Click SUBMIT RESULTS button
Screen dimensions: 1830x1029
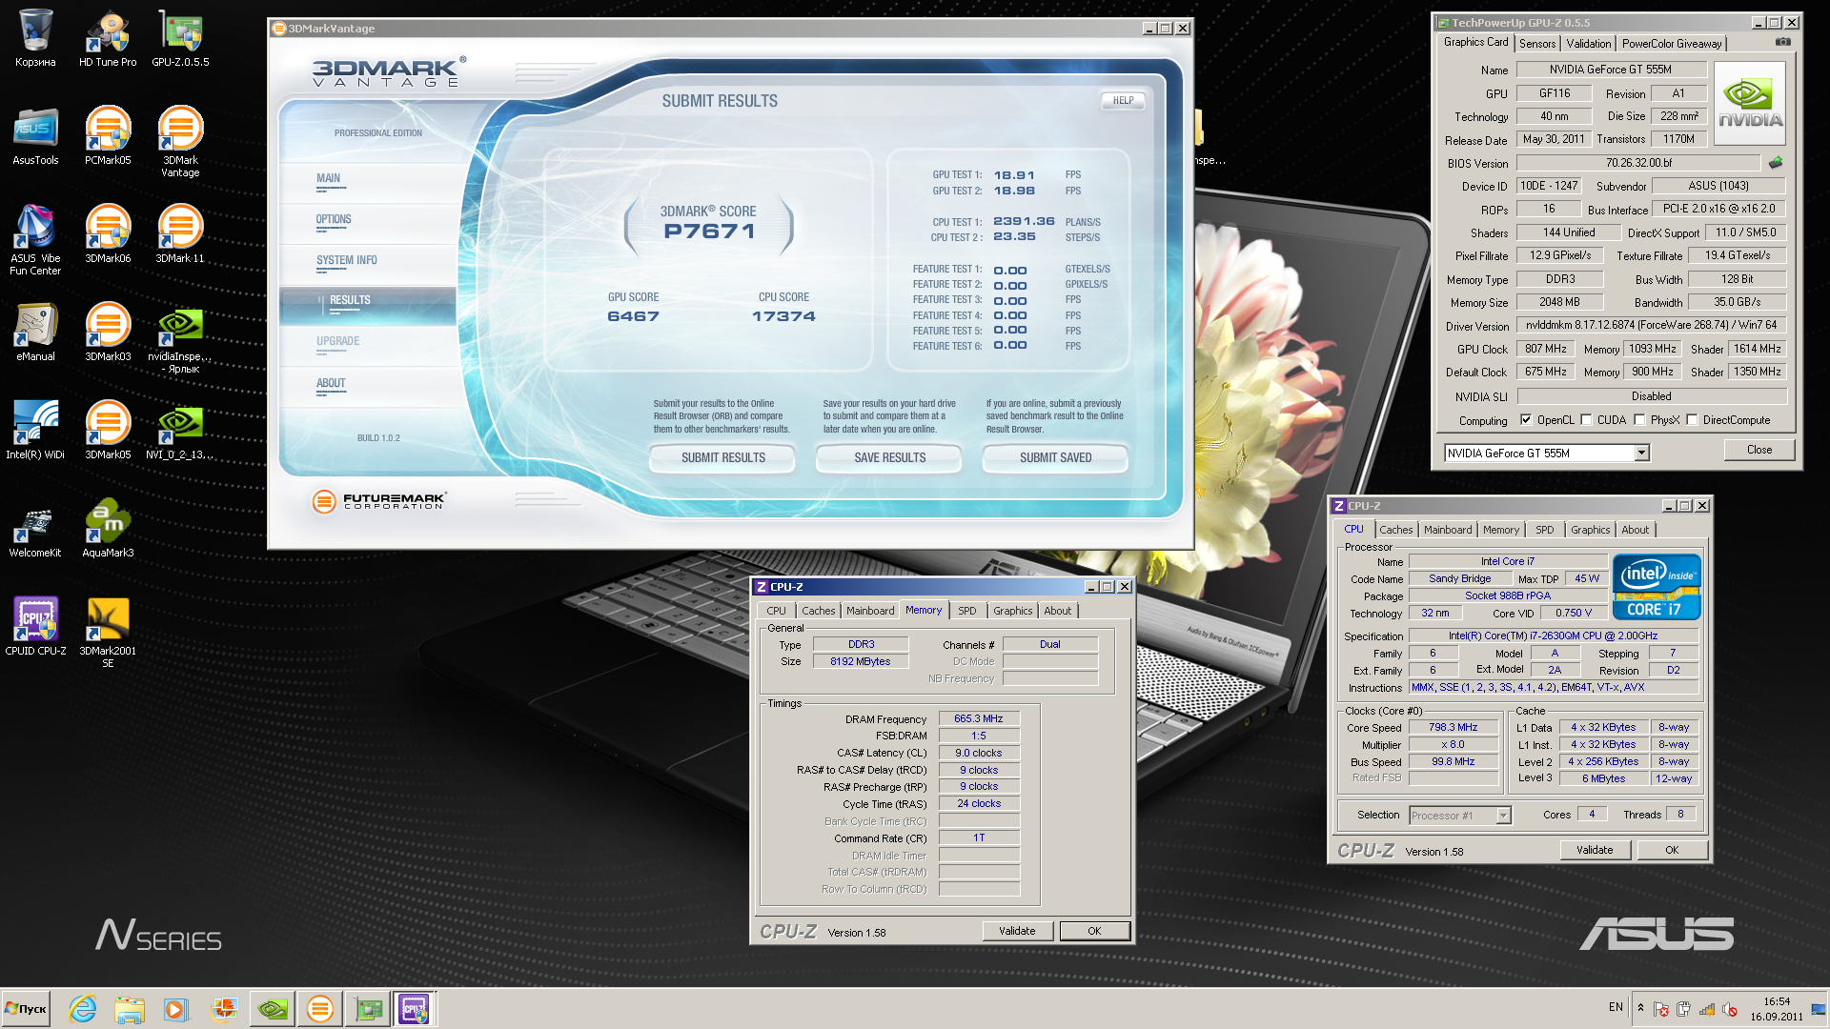pyautogui.click(x=722, y=458)
